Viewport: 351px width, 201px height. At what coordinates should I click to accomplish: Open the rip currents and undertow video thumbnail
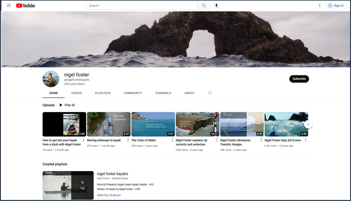197,124
